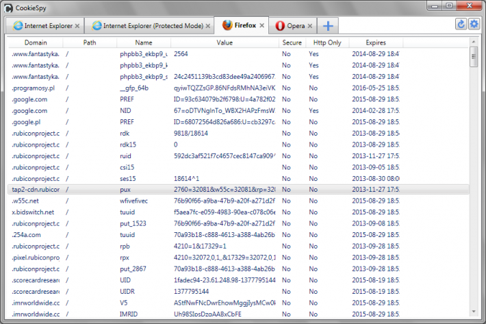Select the expiry 2016-05-25 cell
The width and height of the screenshot is (486, 324).
pos(376,88)
